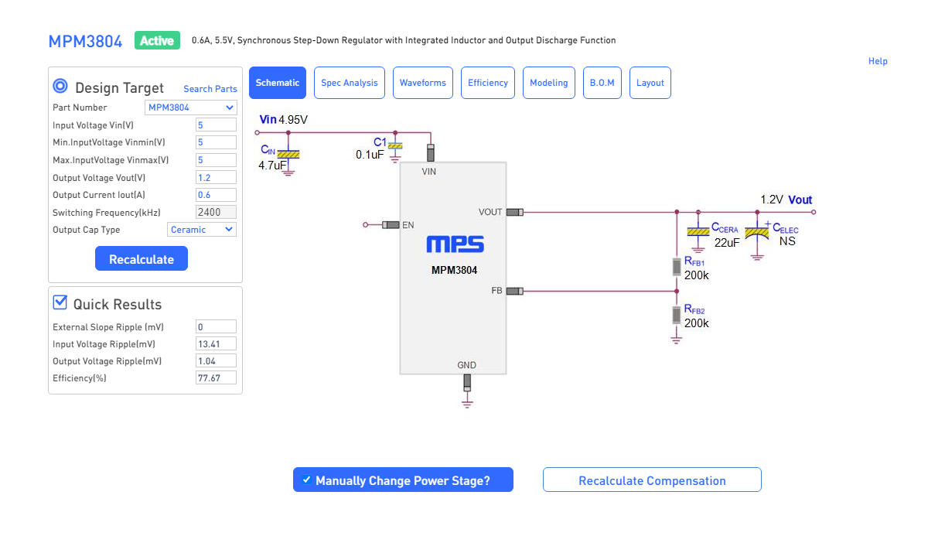Focus the Max.InputVoltage Vinmax field
The image size is (928, 536).
[216, 160]
